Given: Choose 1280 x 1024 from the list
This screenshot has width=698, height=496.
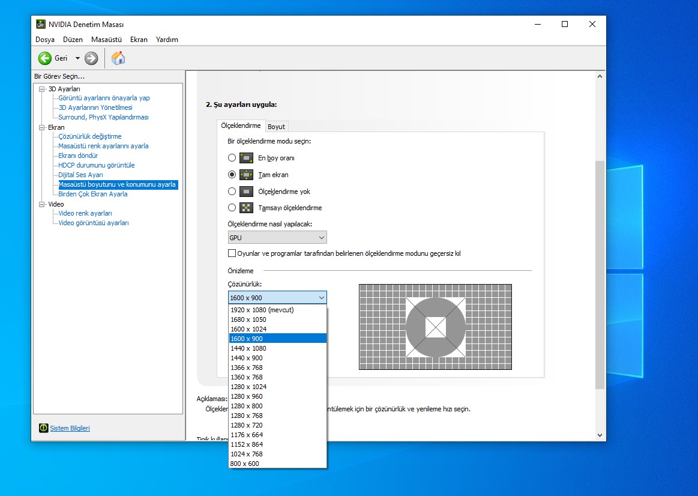Looking at the screenshot, I should click(278, 387).
